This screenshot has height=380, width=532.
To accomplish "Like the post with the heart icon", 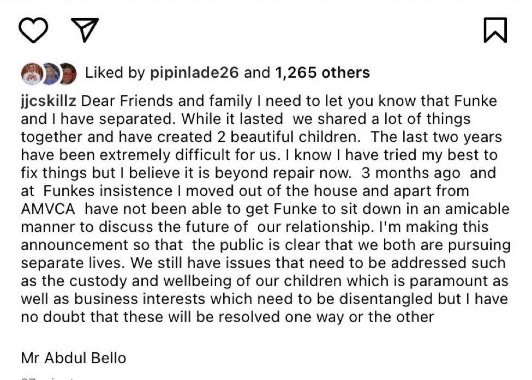I will tap(33, 30).
